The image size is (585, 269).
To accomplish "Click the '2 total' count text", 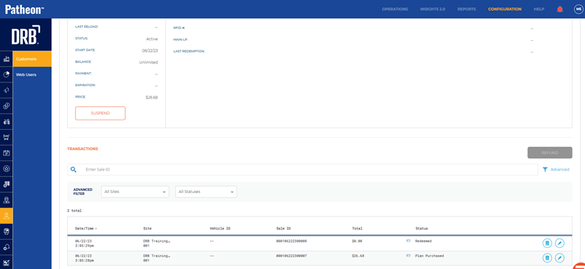I will coord(75,211).
